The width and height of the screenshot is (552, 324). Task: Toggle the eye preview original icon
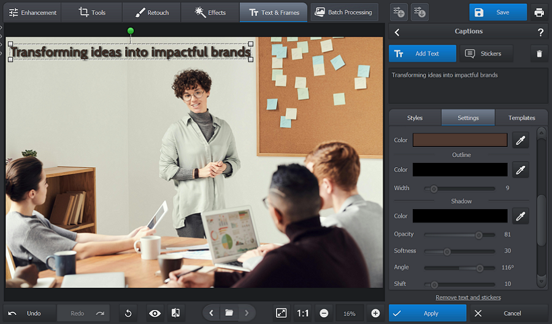155,313
